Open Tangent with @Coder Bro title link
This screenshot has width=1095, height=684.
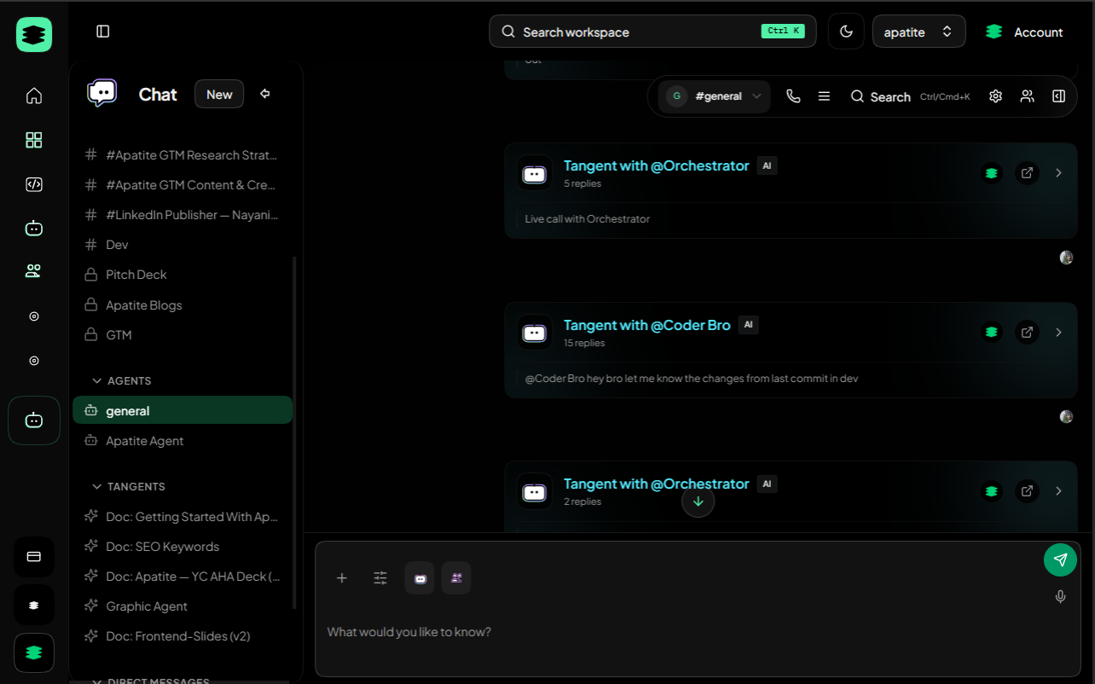647,325
